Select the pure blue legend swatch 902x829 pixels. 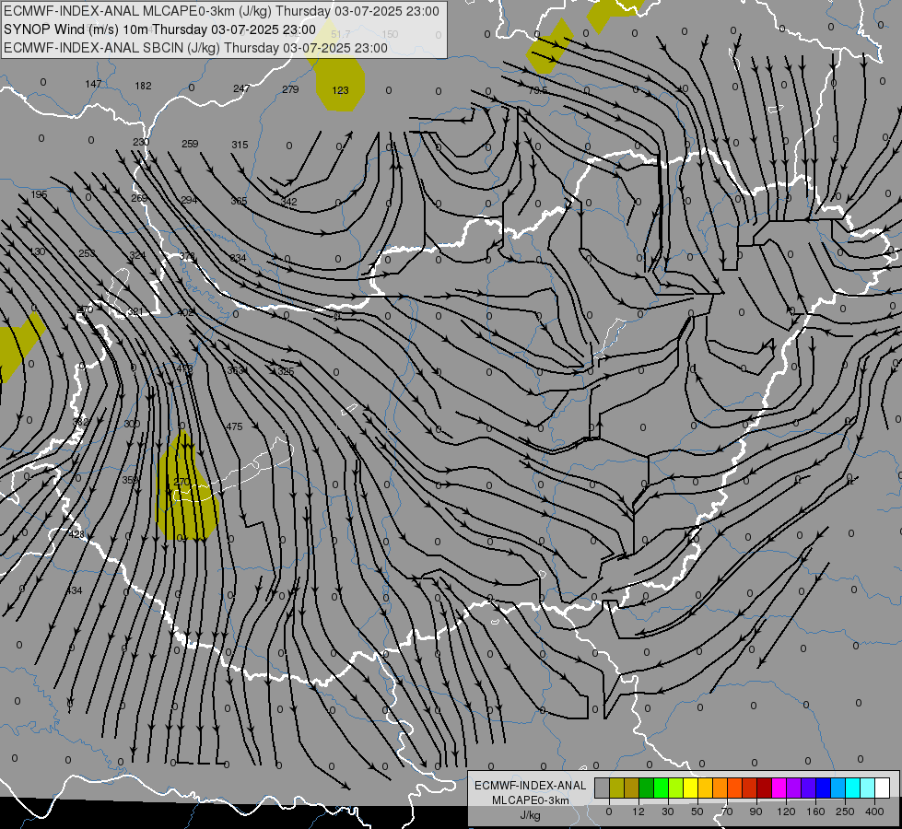click(x=823, y=788)
